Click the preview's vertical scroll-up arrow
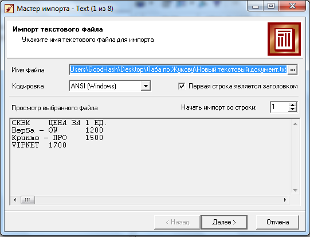 coord(295,124)
